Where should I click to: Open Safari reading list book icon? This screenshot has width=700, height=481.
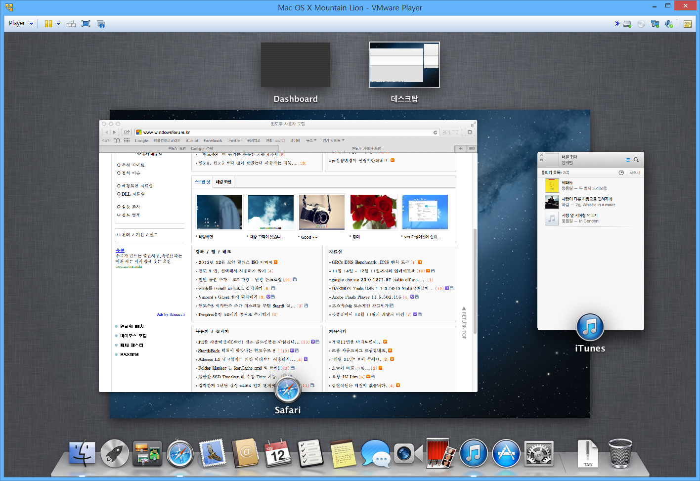point(117,140)
